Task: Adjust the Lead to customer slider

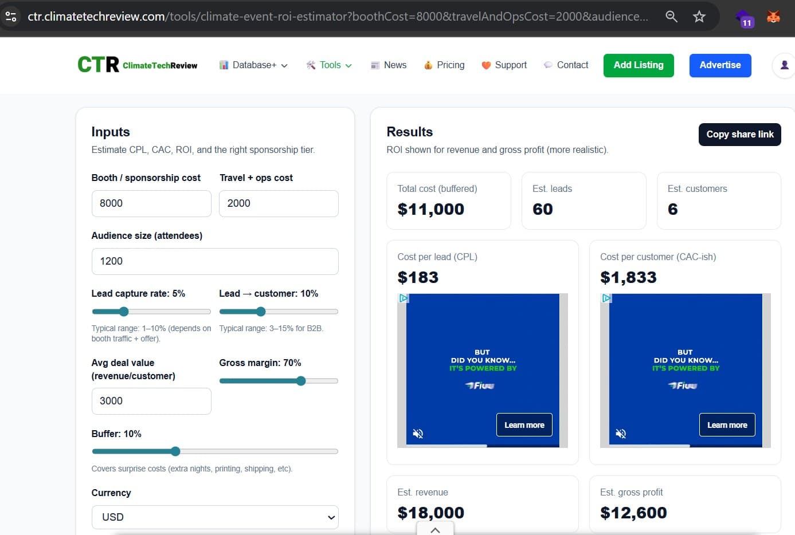Action: (x=279, y=312)
